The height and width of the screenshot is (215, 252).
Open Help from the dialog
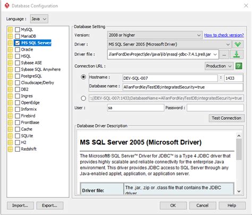232,205
